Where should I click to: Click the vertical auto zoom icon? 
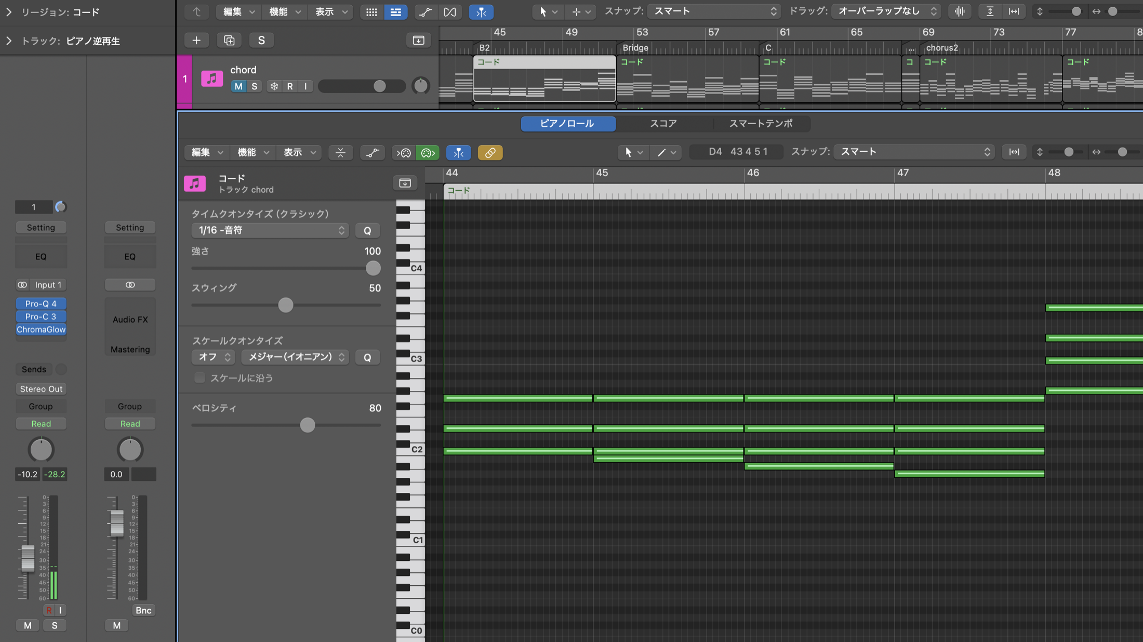pyautogui.click(x=990, y=11)
